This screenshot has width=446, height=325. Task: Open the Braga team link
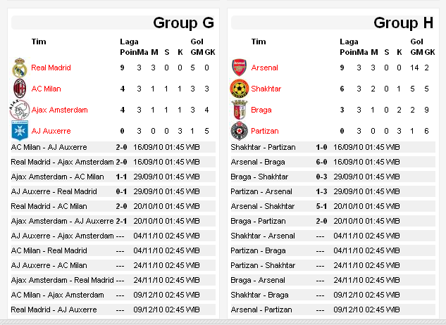pyautogui.click(x=261, y=110)
